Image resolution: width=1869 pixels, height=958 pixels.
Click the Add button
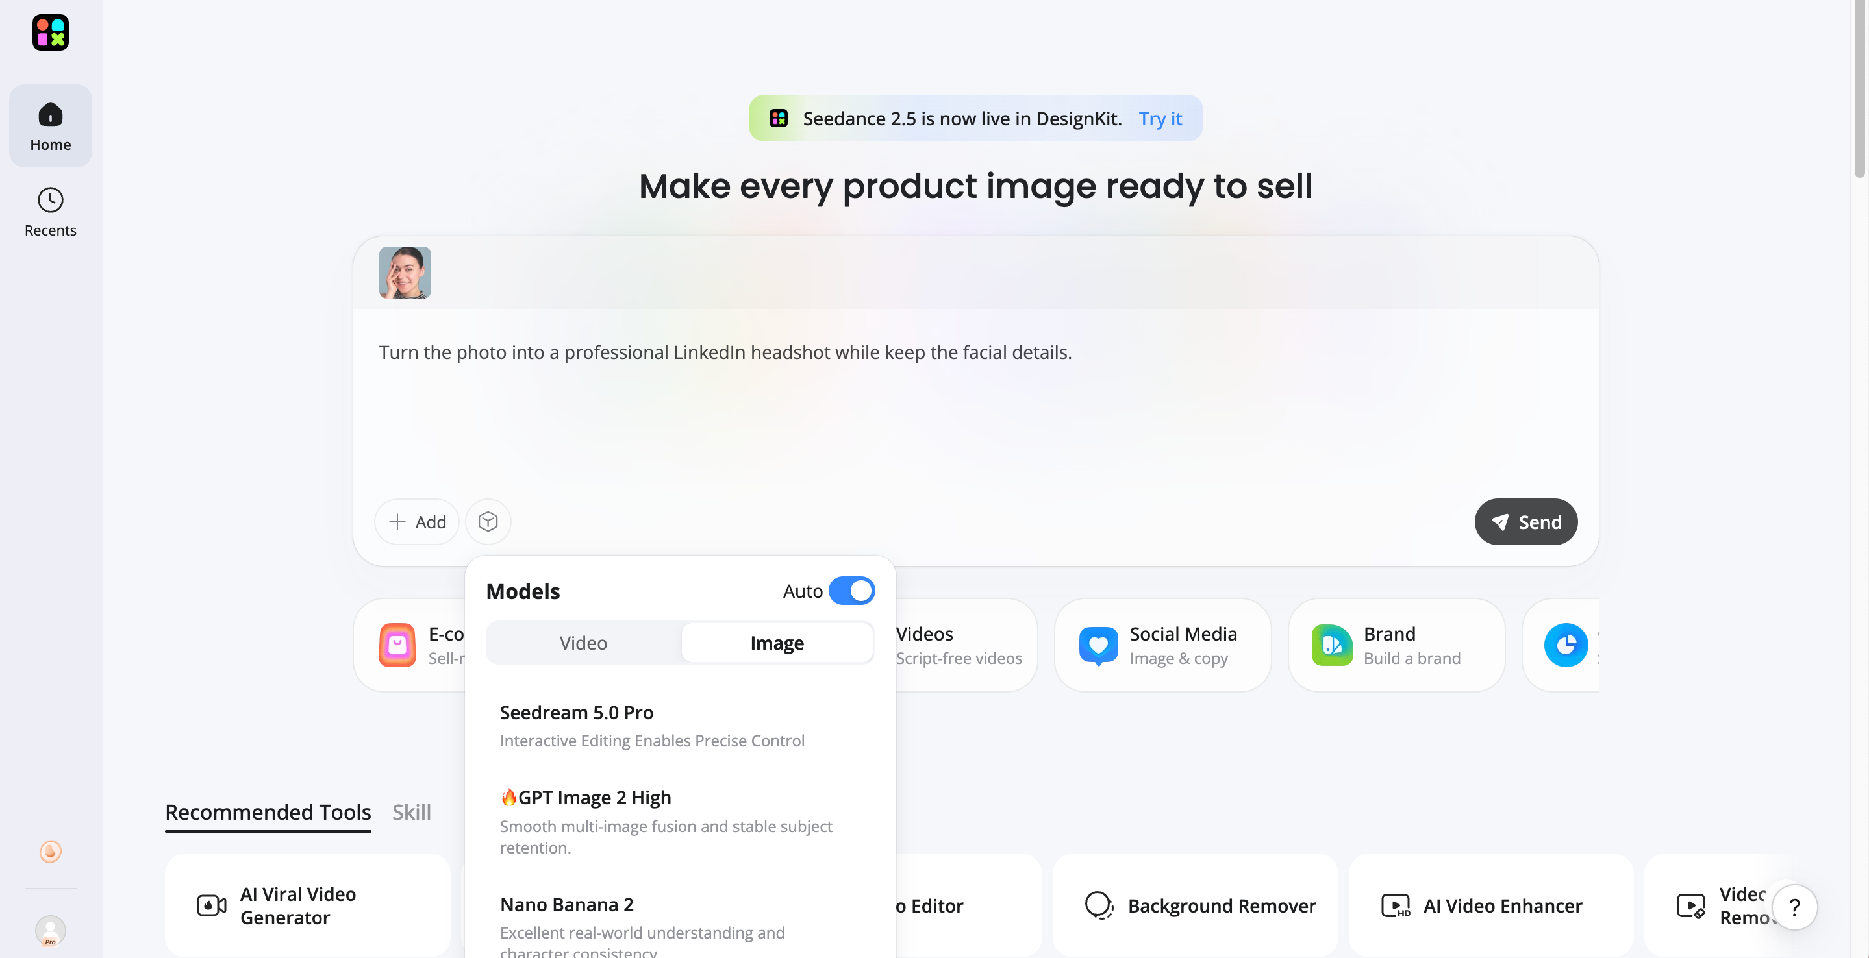click(x=417, y=521)
